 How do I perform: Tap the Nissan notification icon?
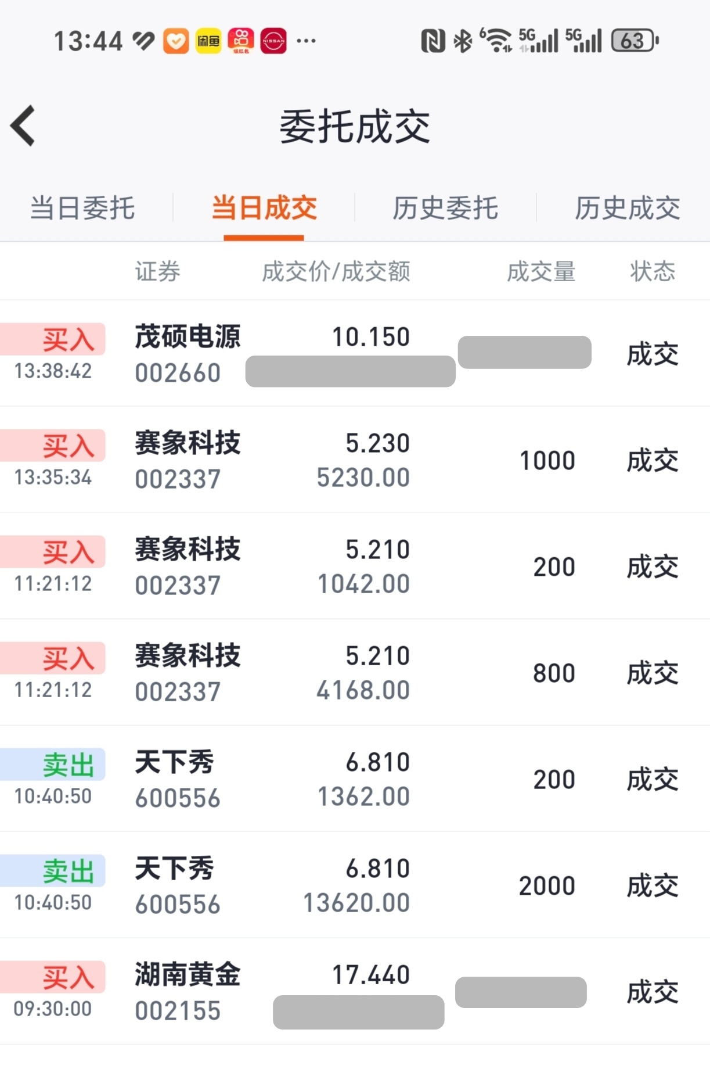tap(273, 41)
